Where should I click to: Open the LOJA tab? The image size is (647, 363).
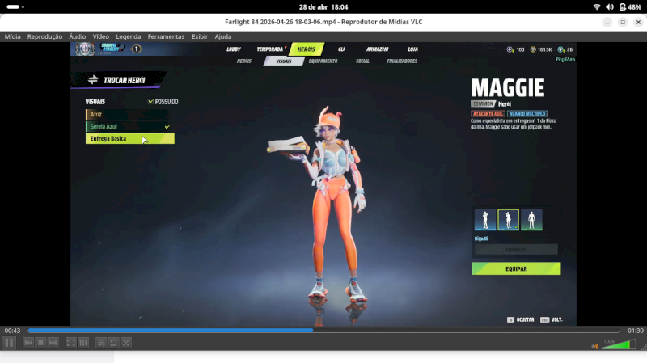point(412,49)
